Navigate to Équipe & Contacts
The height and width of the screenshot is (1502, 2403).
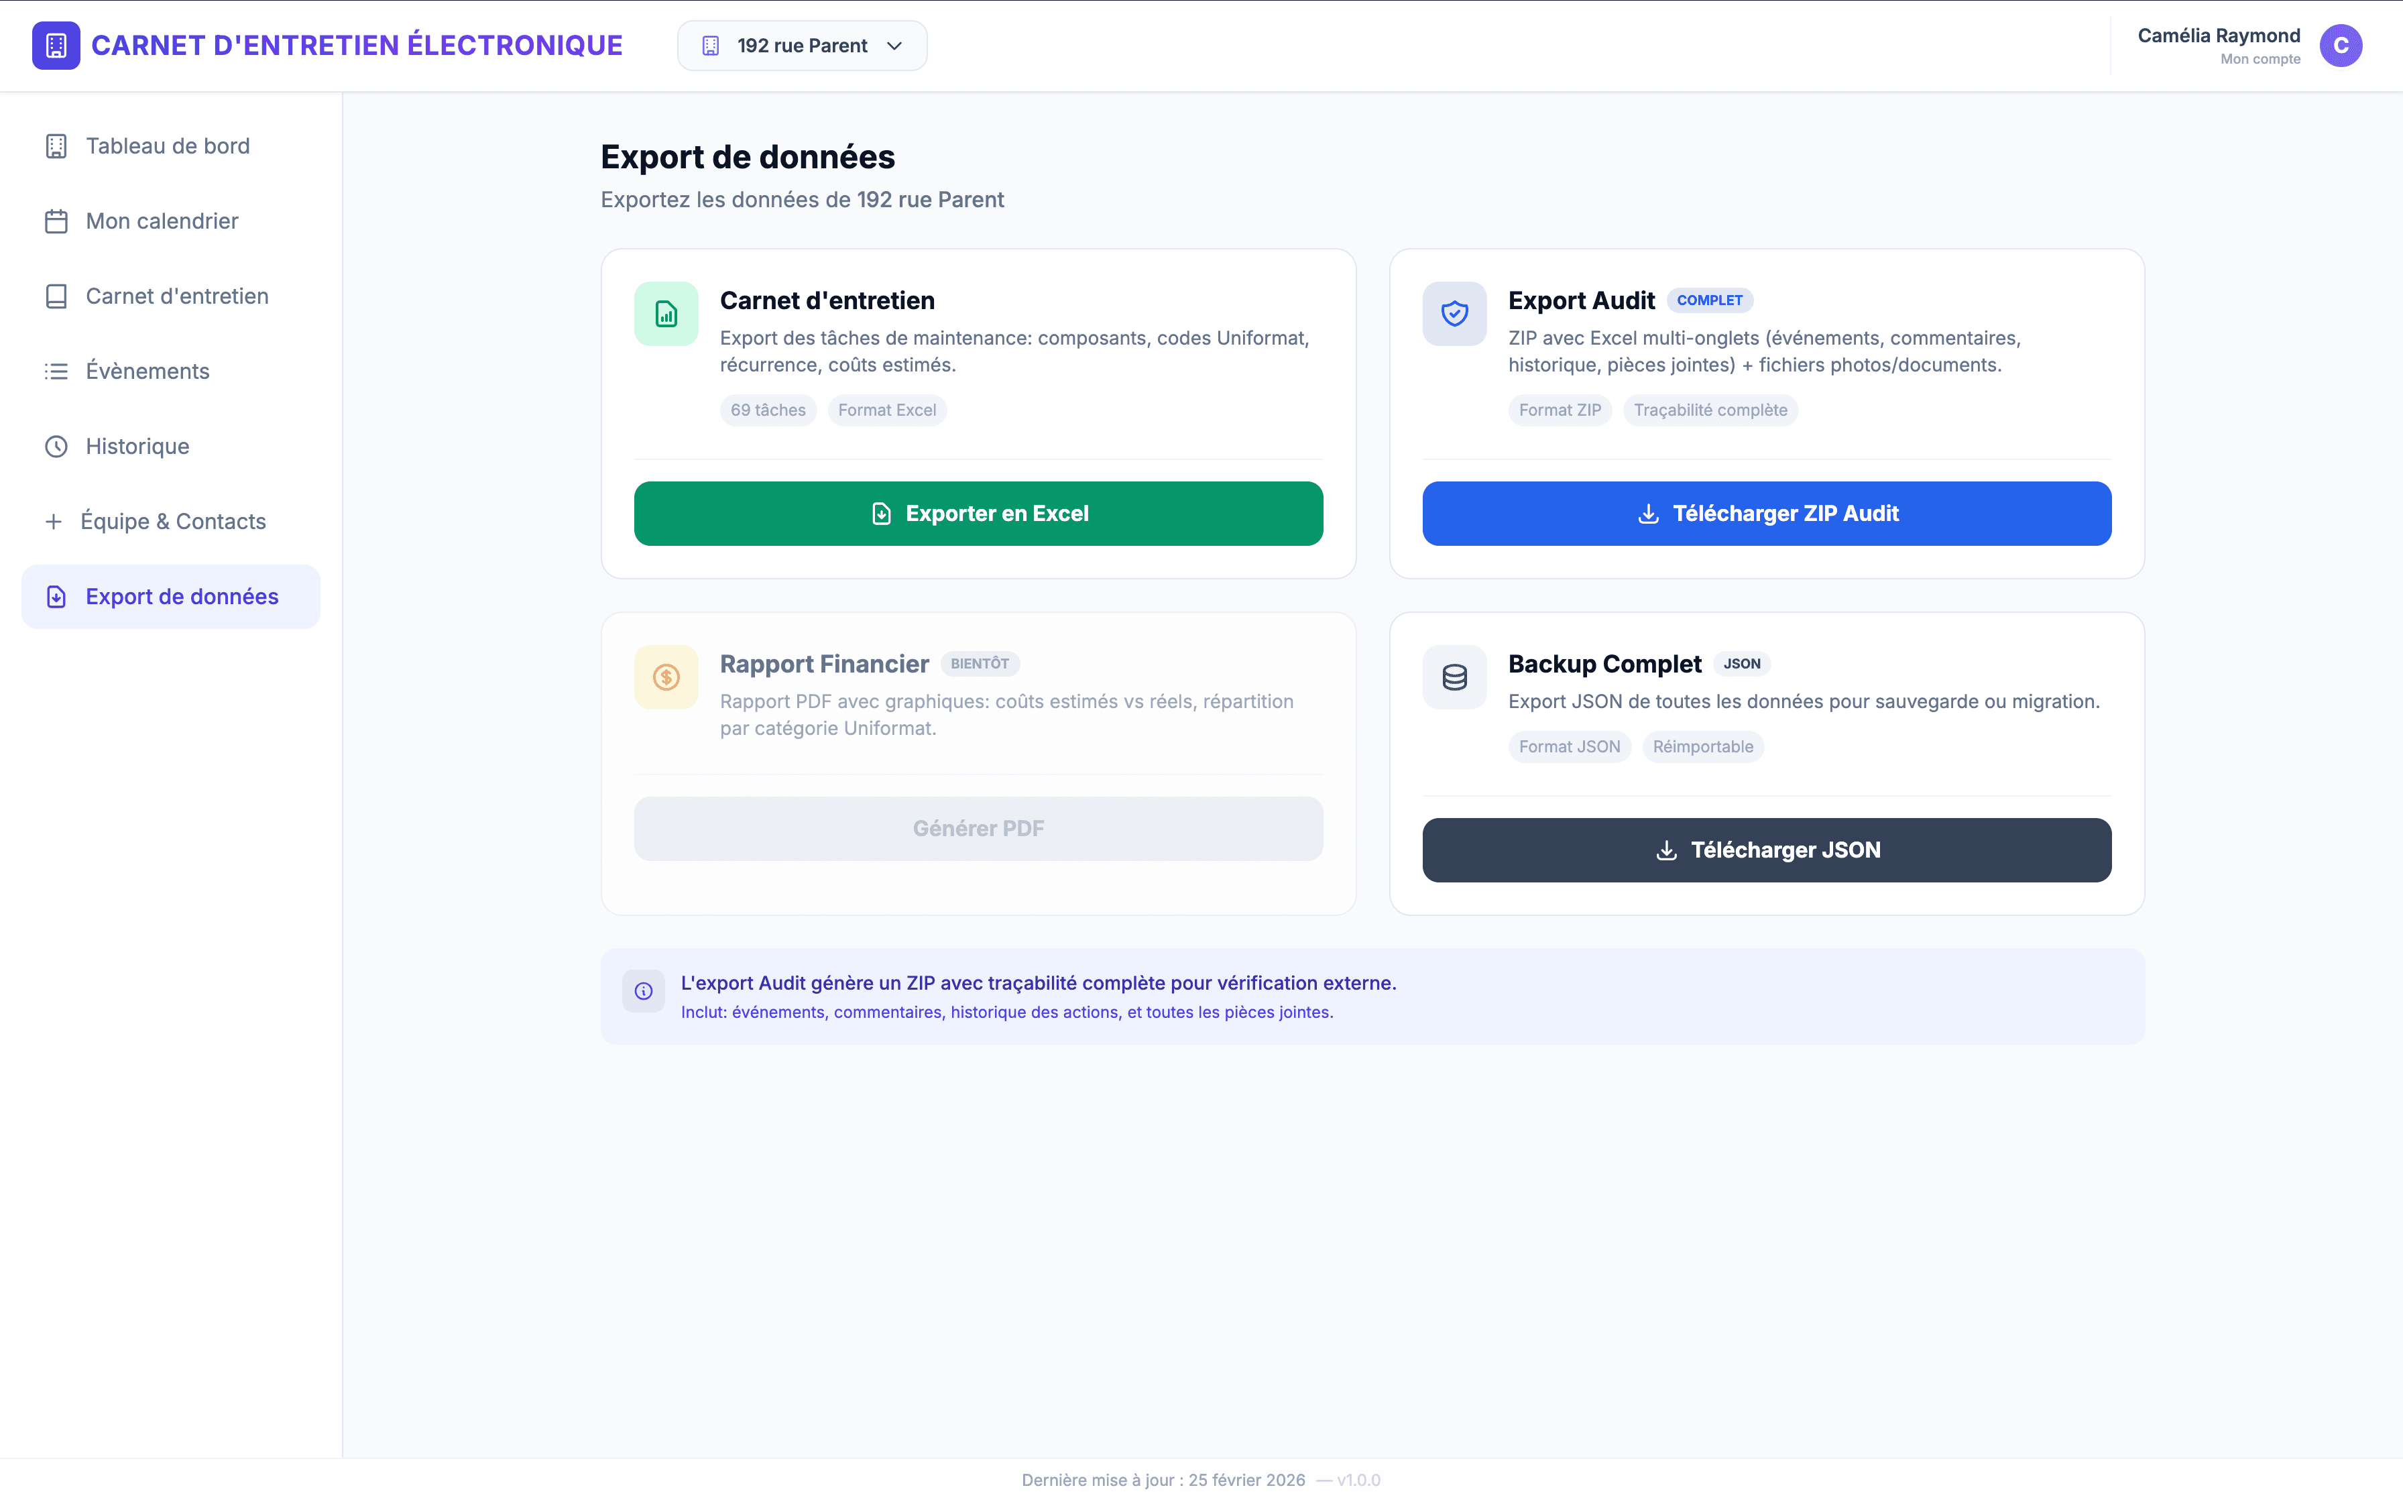coord(172,522)
